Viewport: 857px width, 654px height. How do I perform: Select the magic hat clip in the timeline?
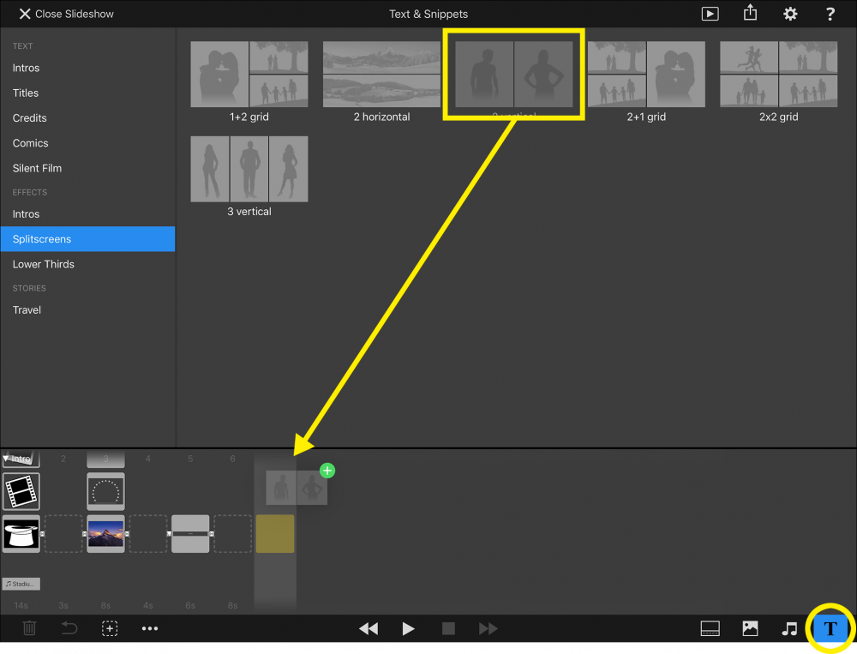pos(21,534)
